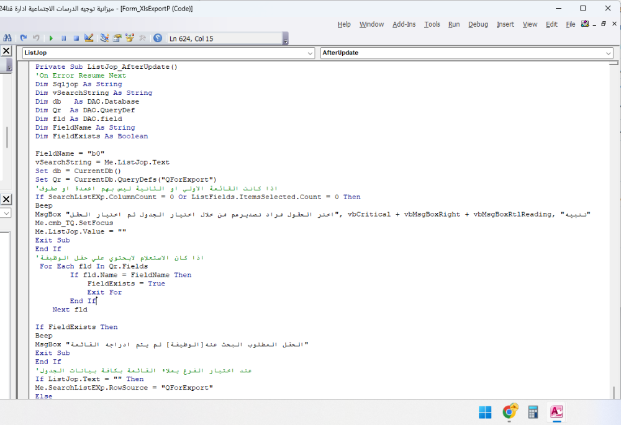The width and height of the screenshot is (621, 425).
Task: Click the line with QueryDefs("QForExport")
Action: (x=126, y=180)
